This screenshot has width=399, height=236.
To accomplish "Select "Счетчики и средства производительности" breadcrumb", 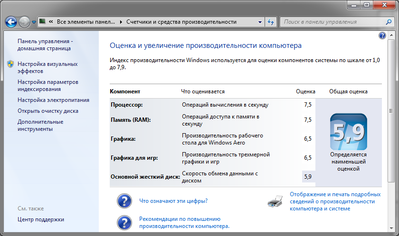I will tap(181, 22).
